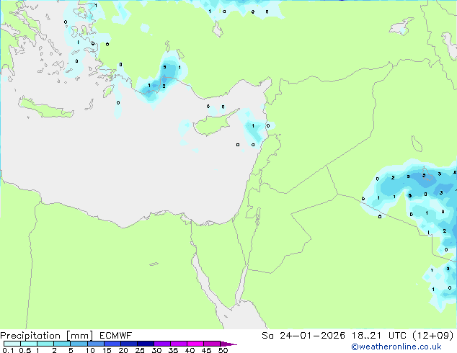Click the legend label '25'
457x353 pixels.
pyautogui.click(x=140, y=350)
